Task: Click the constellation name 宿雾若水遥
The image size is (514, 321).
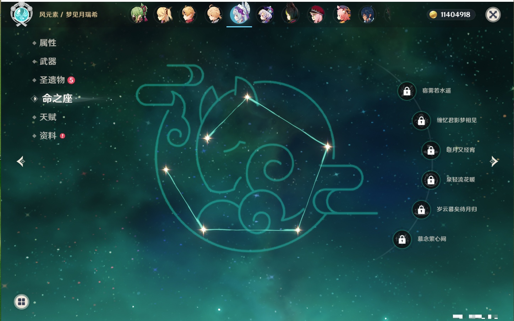Action: (437, 91)
